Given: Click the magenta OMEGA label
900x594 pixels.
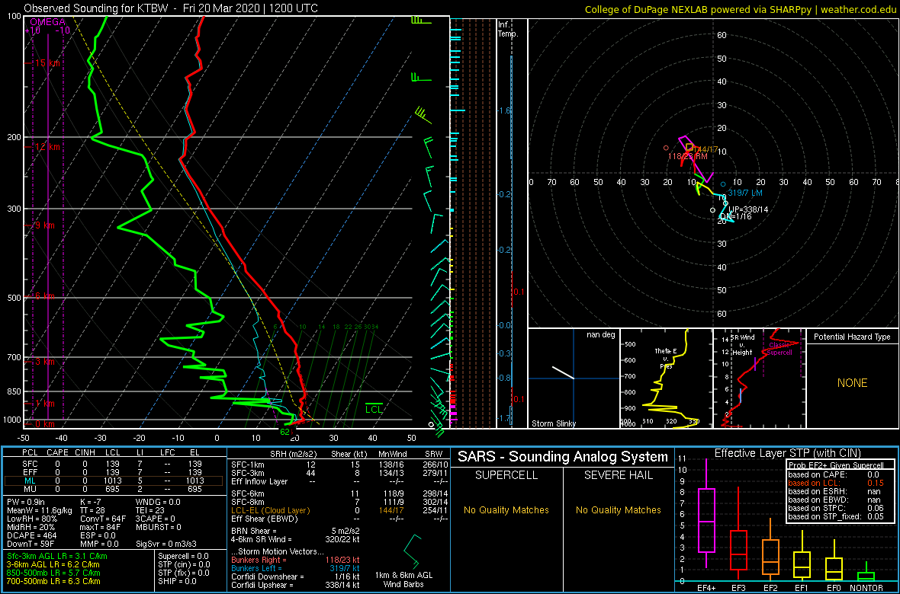Looking at the screenshot, I should (47, 22).
